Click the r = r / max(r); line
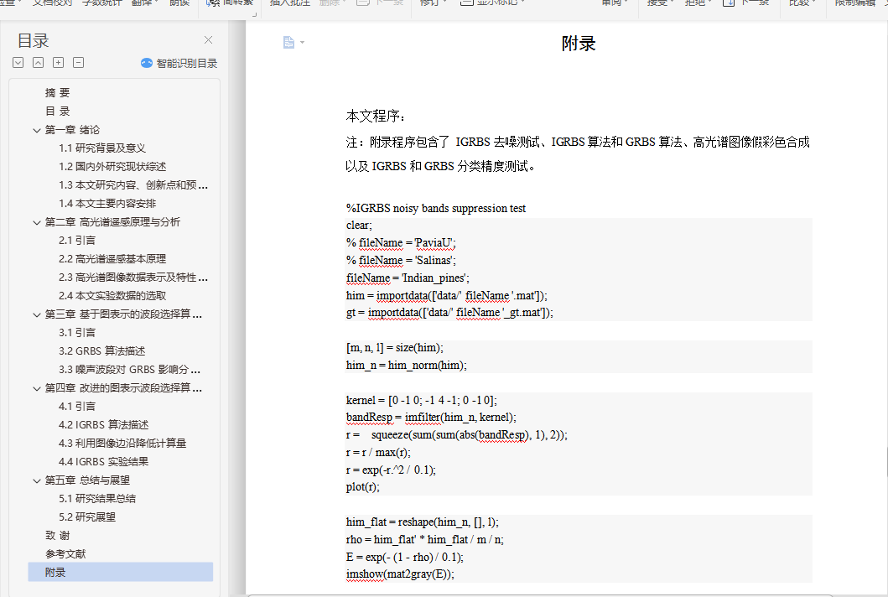The width and height of the screenshot is (888, 597). pos(378,453)
